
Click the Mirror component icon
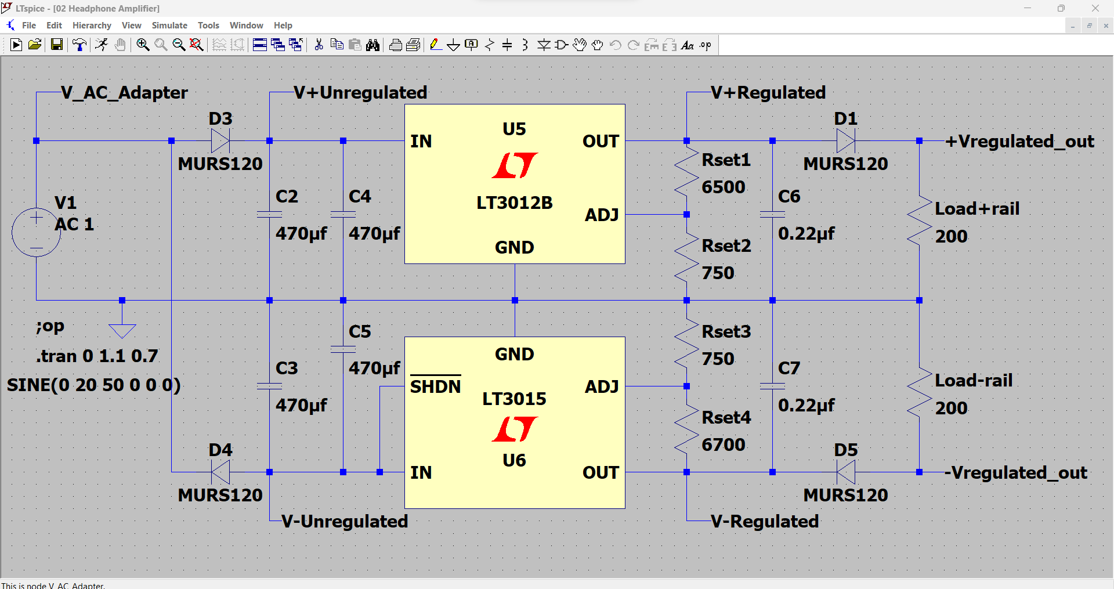coord(670,45)
